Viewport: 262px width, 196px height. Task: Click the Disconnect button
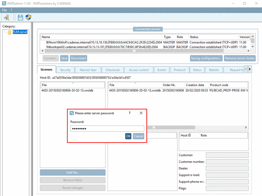(78, 58)
